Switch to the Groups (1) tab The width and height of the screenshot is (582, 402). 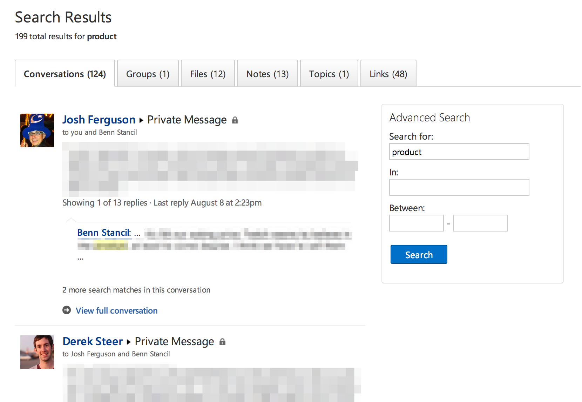(x=148, y=74)
